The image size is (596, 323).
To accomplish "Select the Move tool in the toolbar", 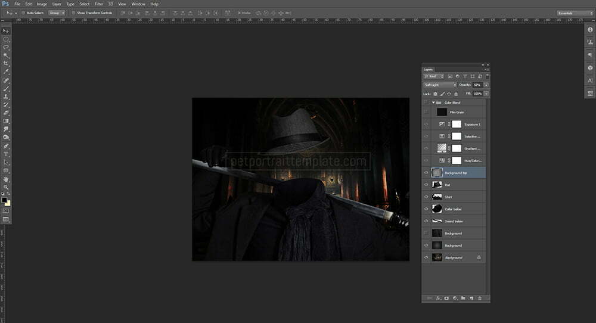I will [x=7, y=30].
